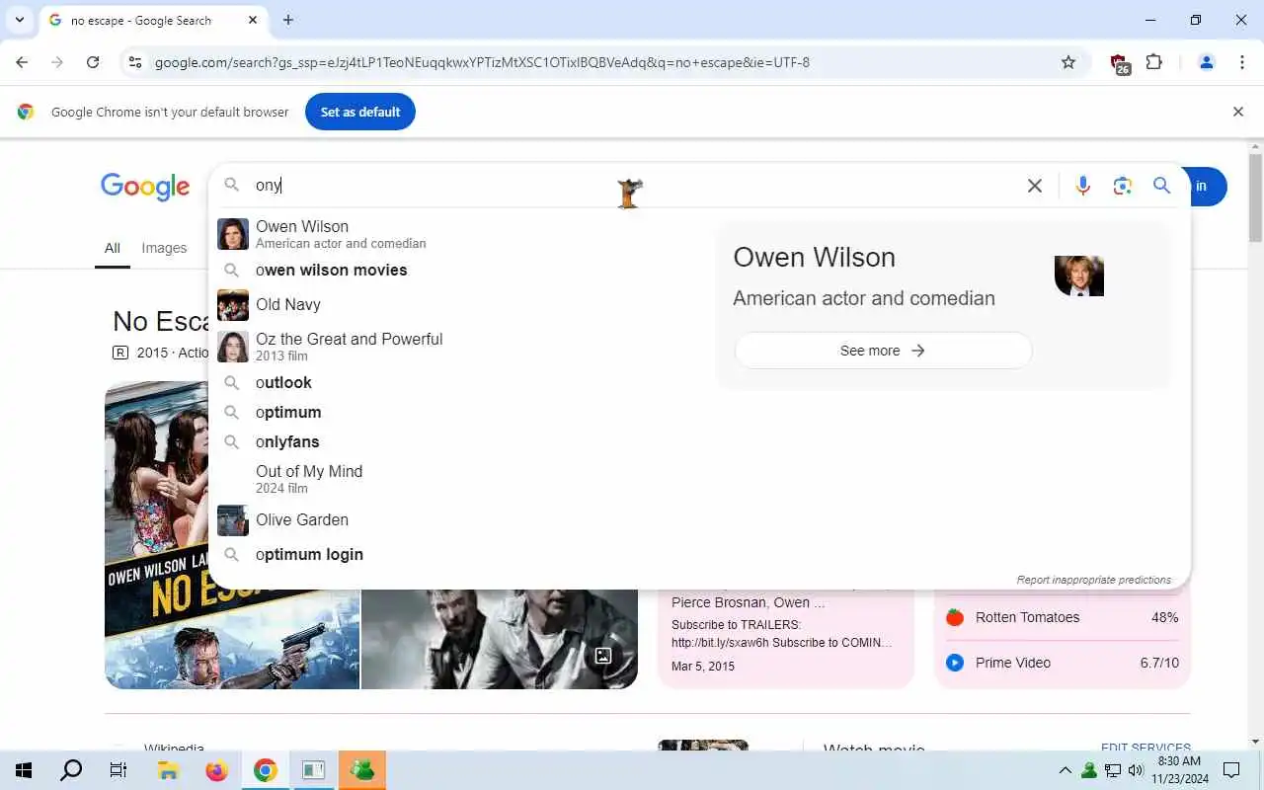Click in the Google search input field
Screen dimensions: 1264x790
pyautogui.click(x=632, y=185)
